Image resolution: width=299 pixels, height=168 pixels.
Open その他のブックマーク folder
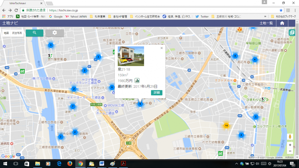[284, 17]
